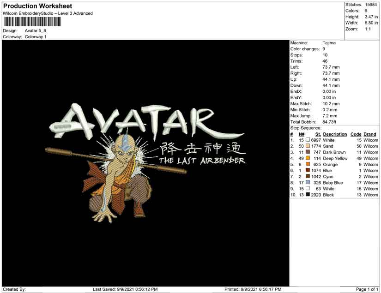Click the Min Stitch value 0.2 mm

330,110
